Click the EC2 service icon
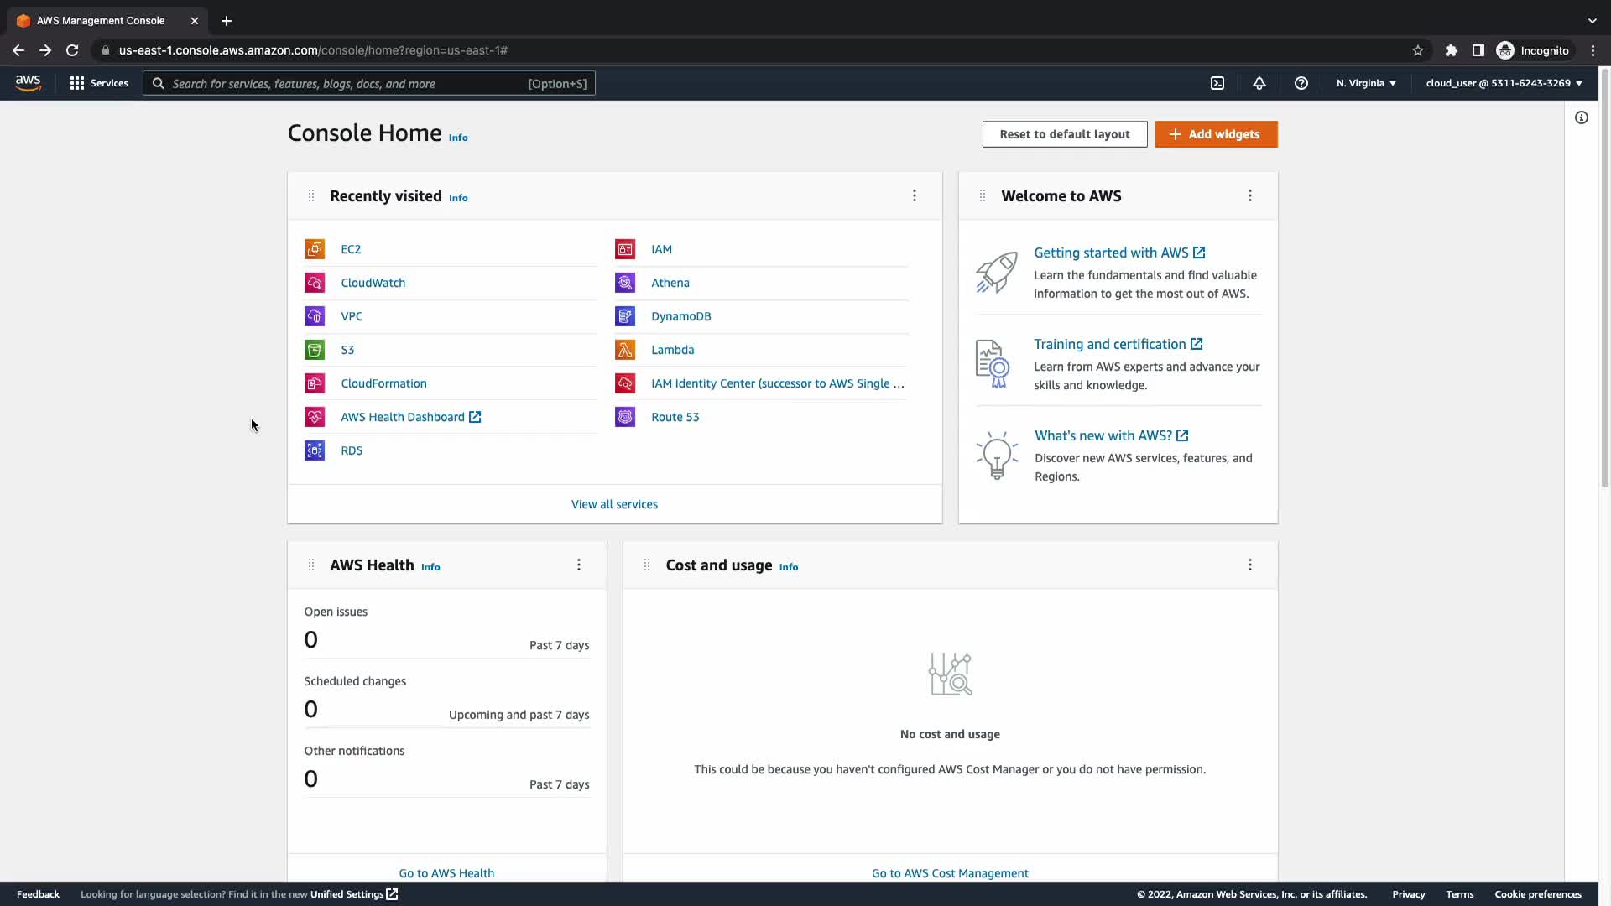The width and height of the screenshot is (1611, 906). pos(315,249)
